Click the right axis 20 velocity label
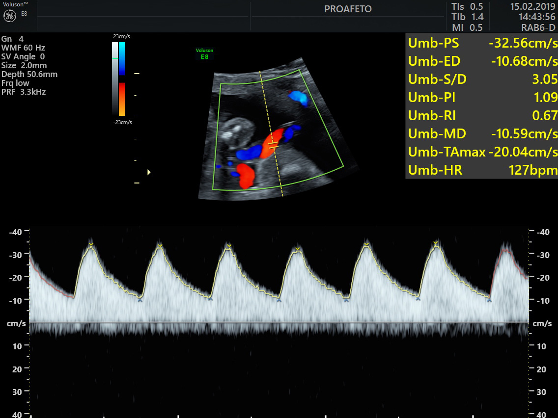 coord(541,369)
